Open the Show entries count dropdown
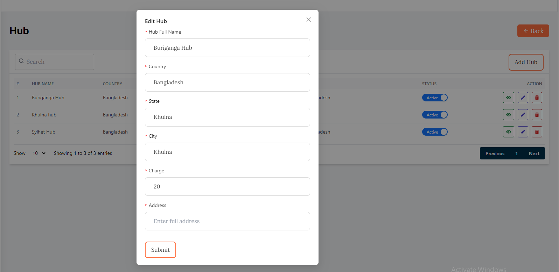559x272 pixels. [39, 153]
